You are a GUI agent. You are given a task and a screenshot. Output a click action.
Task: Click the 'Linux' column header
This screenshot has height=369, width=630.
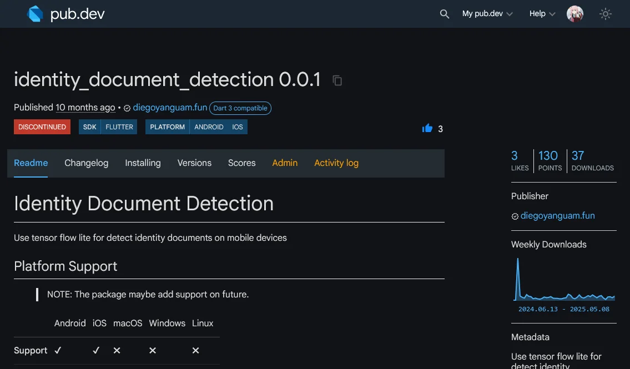point(203,323)
